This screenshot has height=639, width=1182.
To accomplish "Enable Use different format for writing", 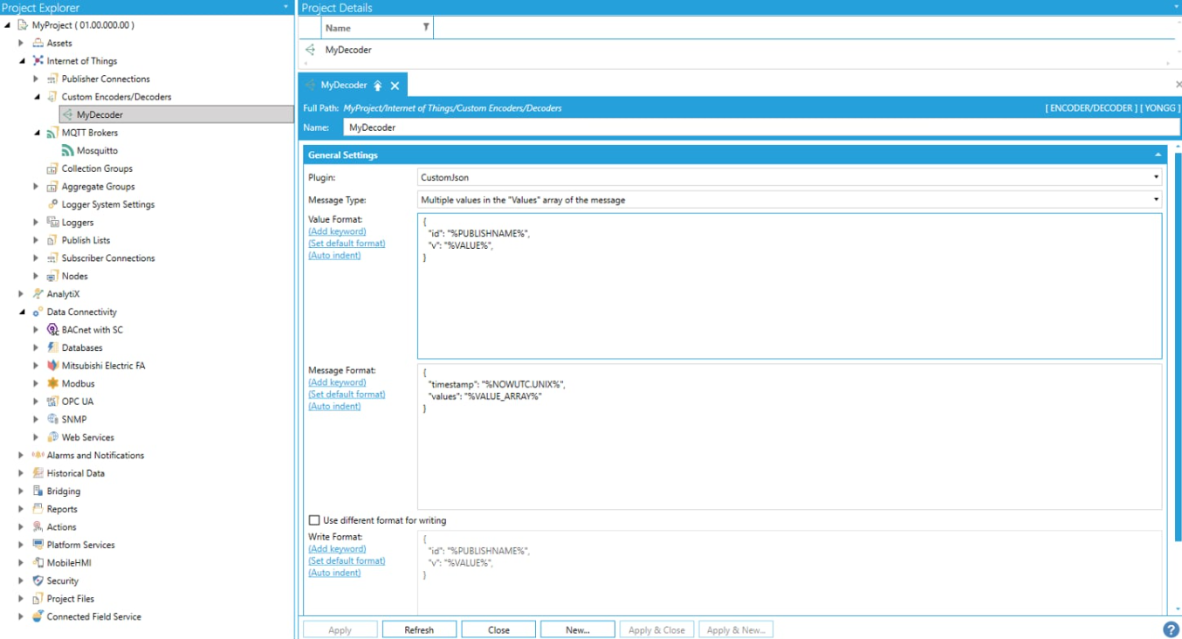I will 314,520.
